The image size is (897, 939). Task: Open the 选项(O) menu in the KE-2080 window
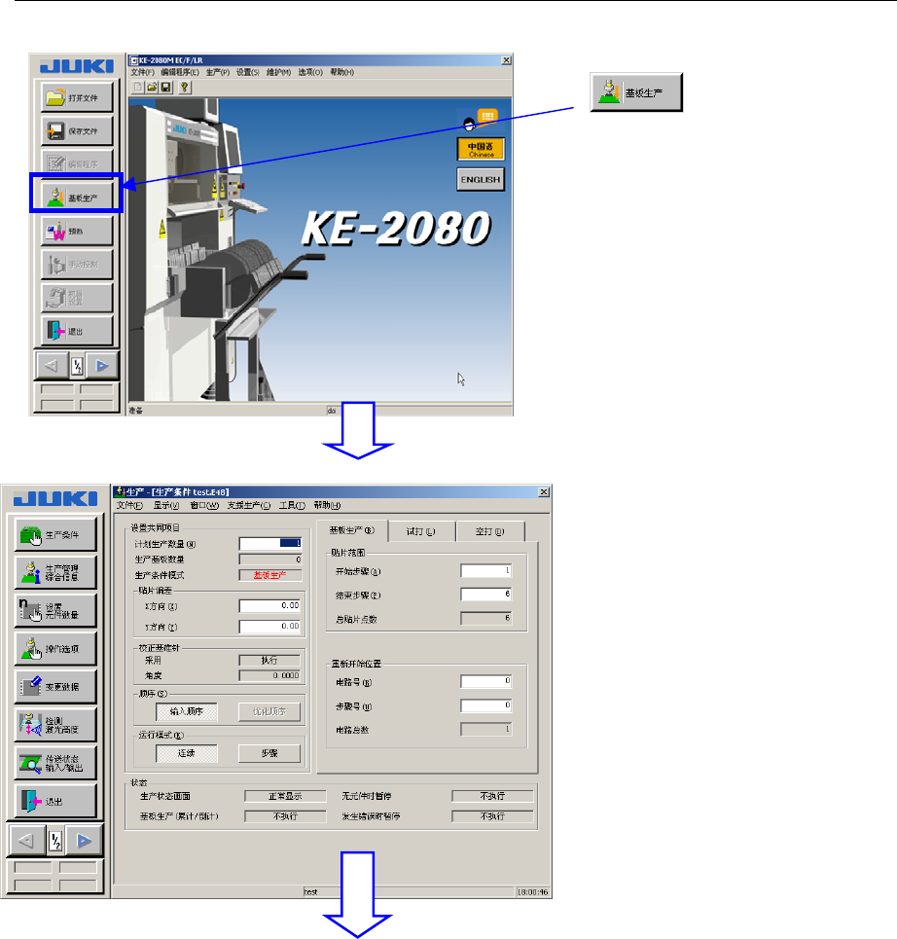(310, 72)
